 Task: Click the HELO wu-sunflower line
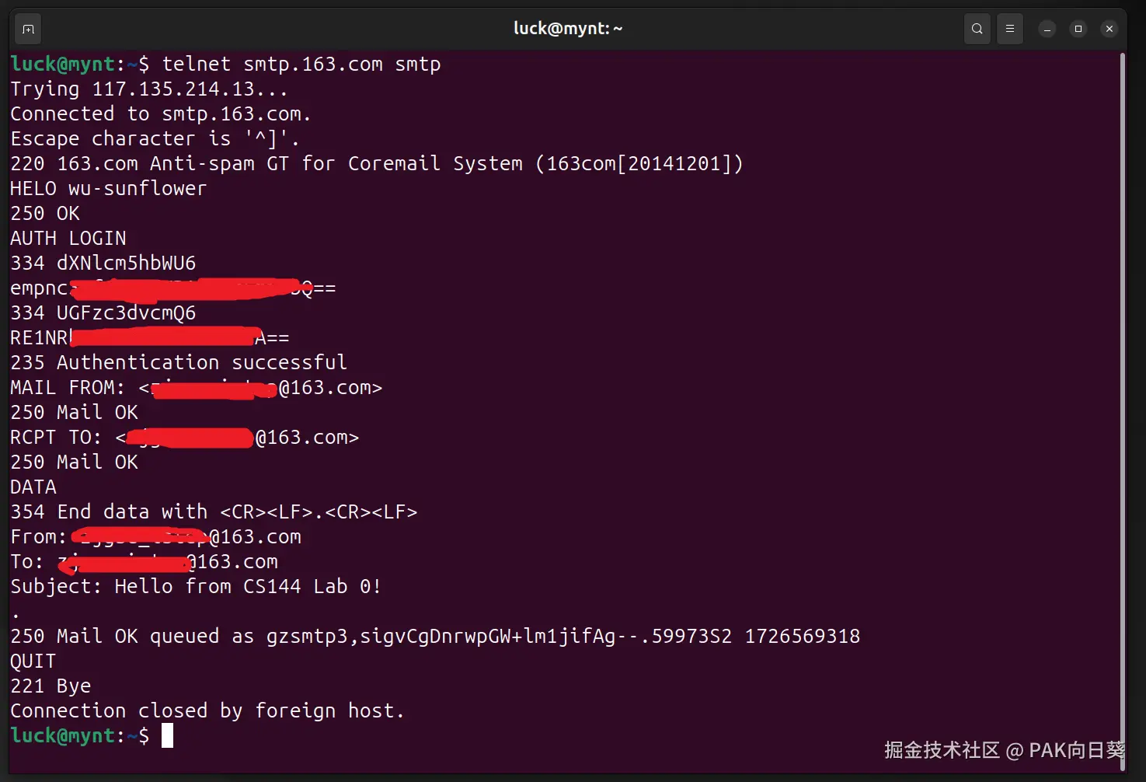pos(109,188)
